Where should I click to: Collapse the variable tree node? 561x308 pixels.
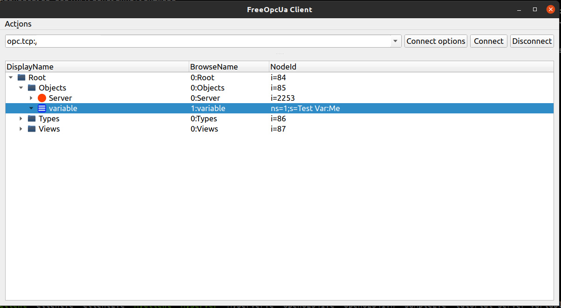point(31,108)
